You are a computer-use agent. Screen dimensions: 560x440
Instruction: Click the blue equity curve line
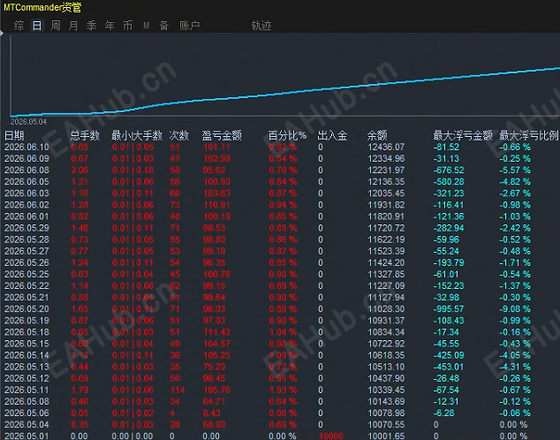tap(285, 93)
